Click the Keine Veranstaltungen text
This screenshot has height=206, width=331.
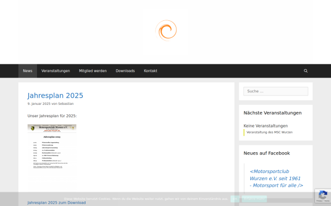(x=265, y=126)
